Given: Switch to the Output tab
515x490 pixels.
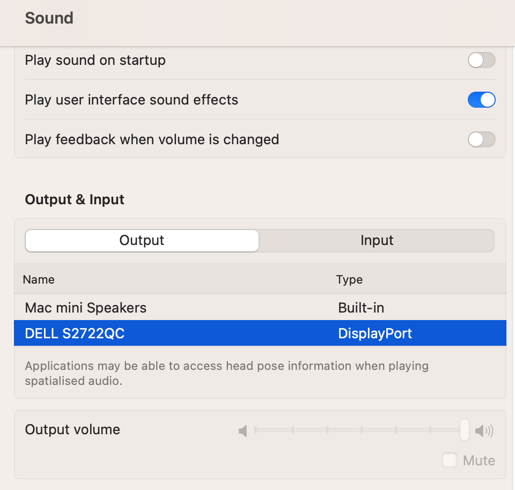Looking at the screenshot, I should (x=142, y=241).
